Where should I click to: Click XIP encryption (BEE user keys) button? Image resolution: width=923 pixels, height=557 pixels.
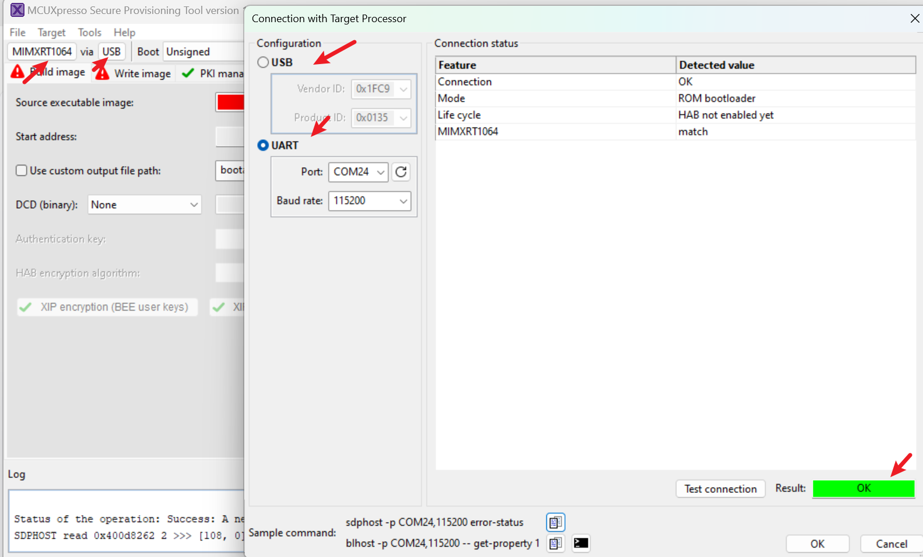107,307
